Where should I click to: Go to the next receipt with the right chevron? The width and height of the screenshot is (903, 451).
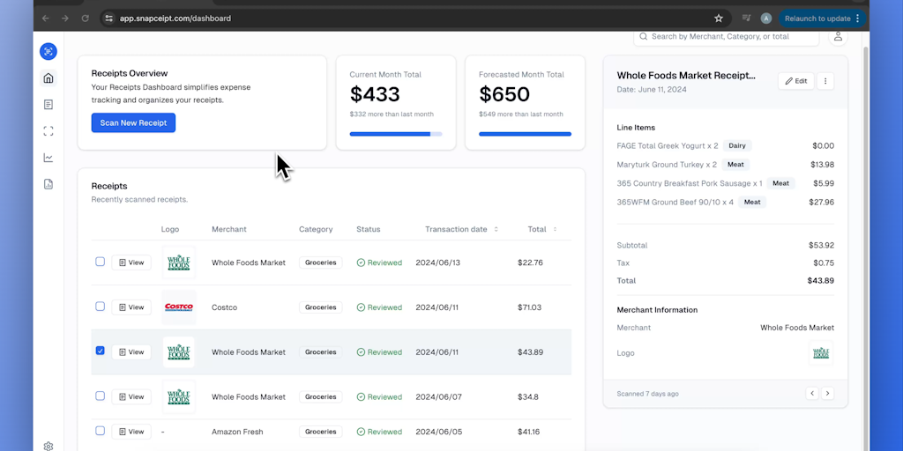tap(827, 394)
